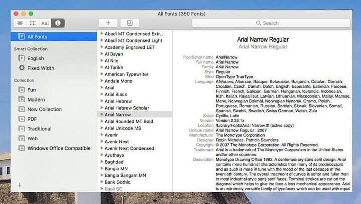The width and height of the screenshot is (361, 204).
Task: Click Arial Narrow Regular preview heading
Action: tap(263, 40)
